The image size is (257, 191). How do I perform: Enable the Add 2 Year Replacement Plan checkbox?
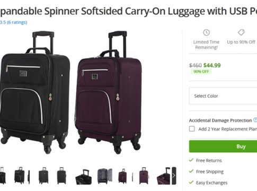pos(192,129)
